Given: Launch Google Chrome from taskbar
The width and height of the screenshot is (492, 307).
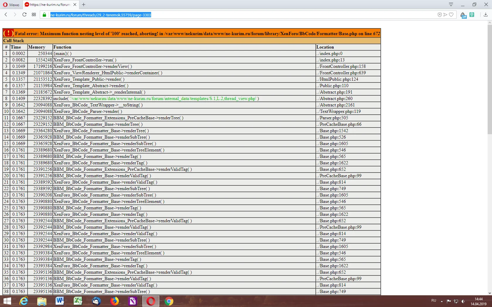Looking at the screenshot, I should point(169,301).
